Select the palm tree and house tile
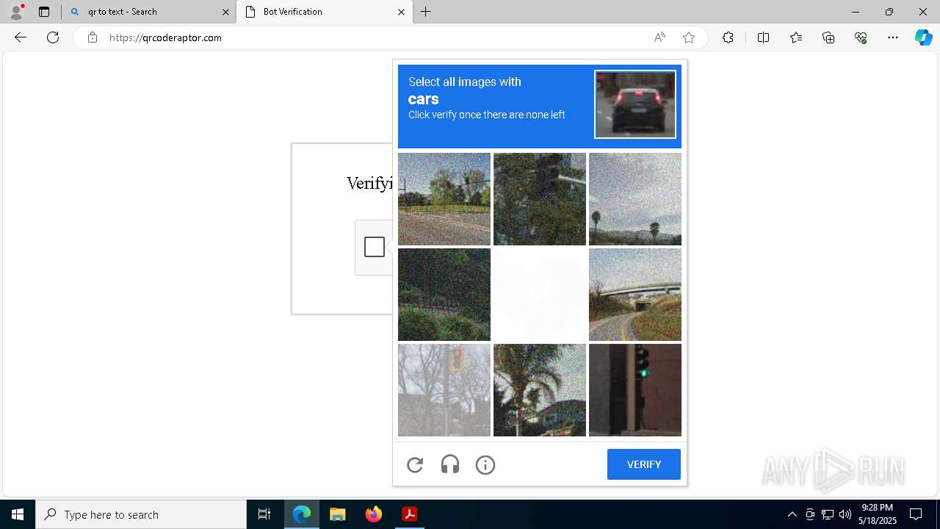940x529 pixels. [540, 390]
